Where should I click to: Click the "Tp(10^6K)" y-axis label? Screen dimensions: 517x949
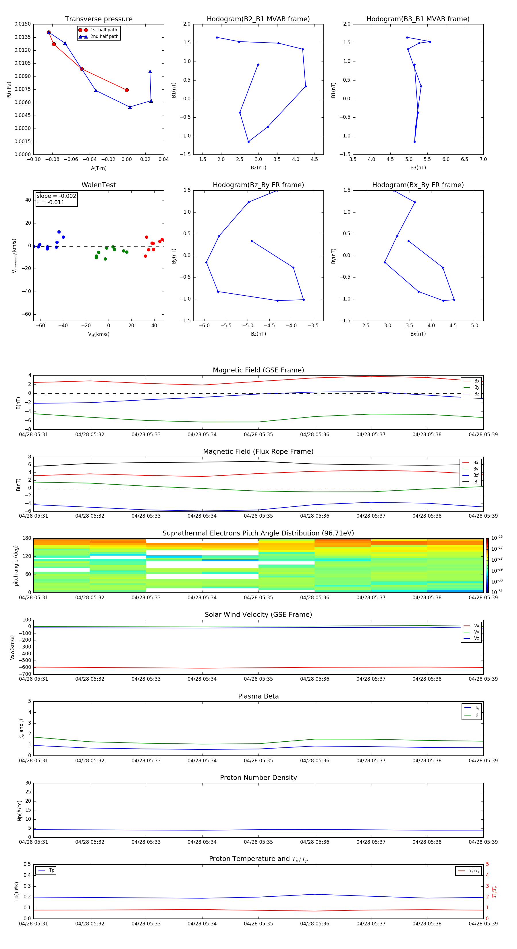point(17,891)
